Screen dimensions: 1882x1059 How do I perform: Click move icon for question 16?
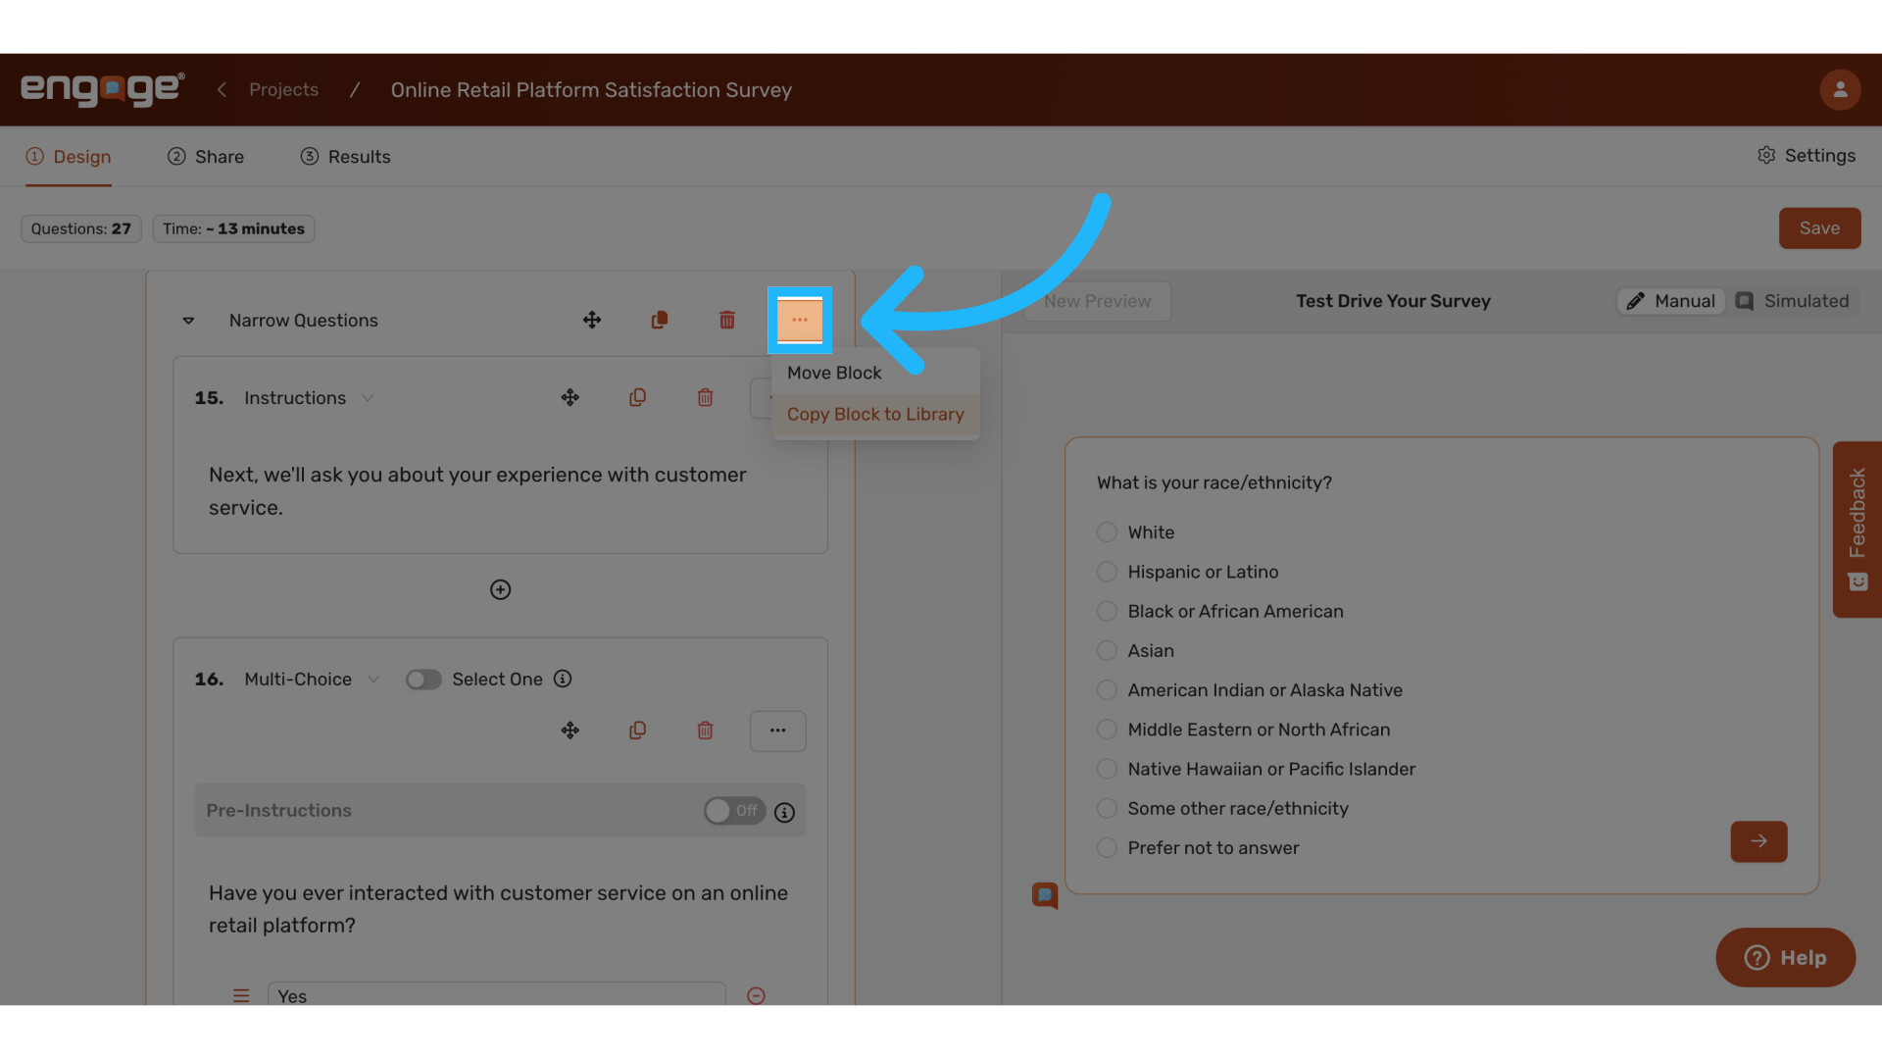coord(570,731)
